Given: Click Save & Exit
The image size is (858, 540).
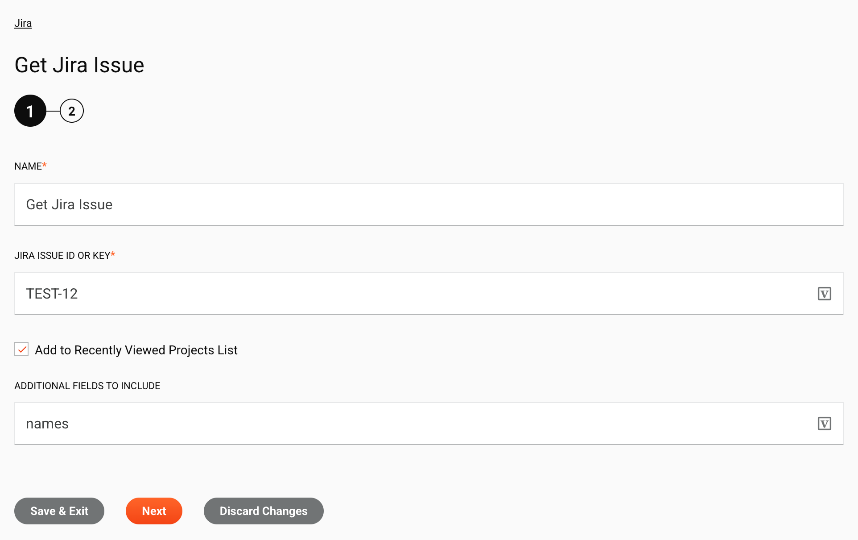Looking at the screenshot, I should pyautogui.click(x=59, y=511).
